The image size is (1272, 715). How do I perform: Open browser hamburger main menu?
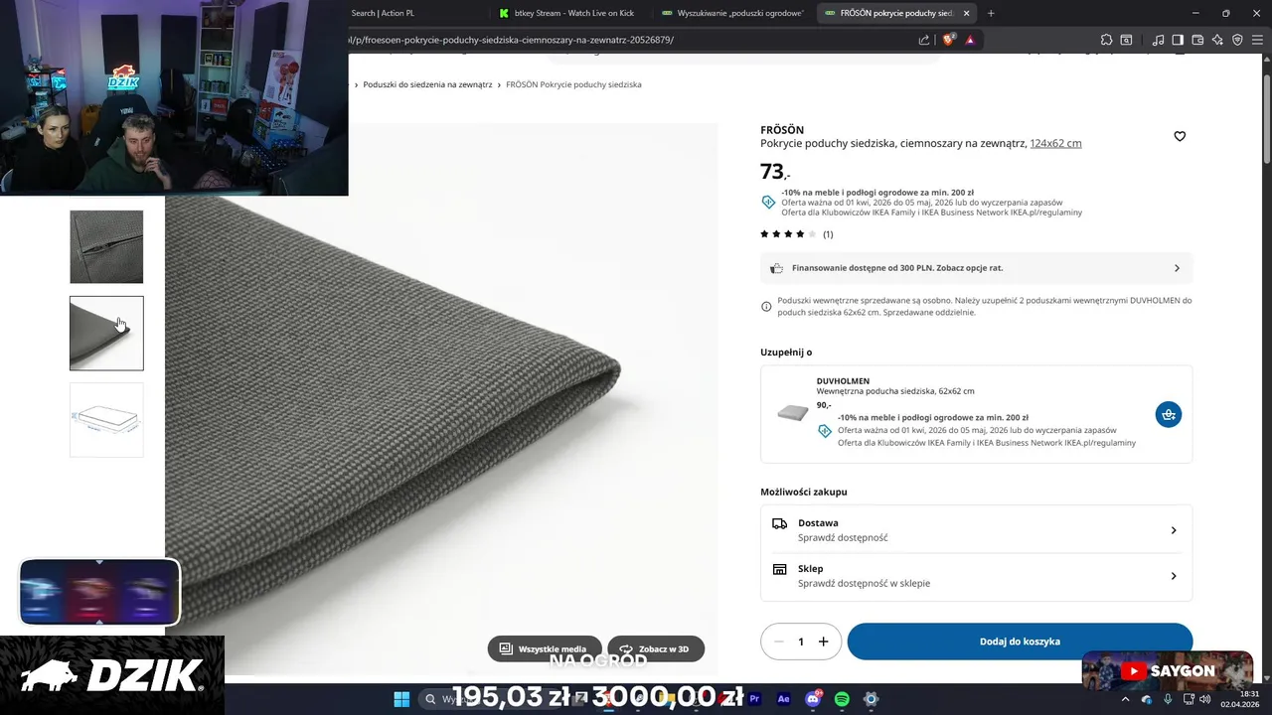pos(1258,40)
